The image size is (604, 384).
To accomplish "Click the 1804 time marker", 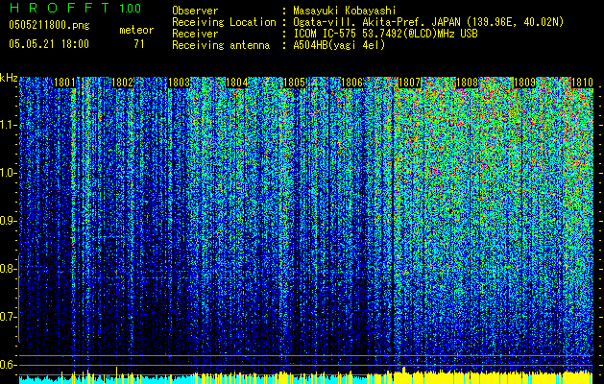I will pyautogui.click(x=236, y=83).
